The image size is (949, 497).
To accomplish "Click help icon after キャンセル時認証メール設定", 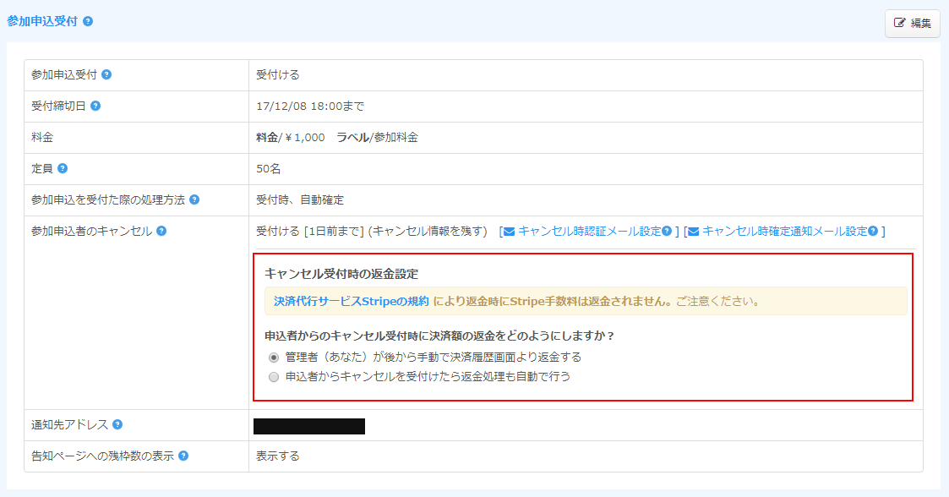I will pyautogui.click(x=668, y=231).
